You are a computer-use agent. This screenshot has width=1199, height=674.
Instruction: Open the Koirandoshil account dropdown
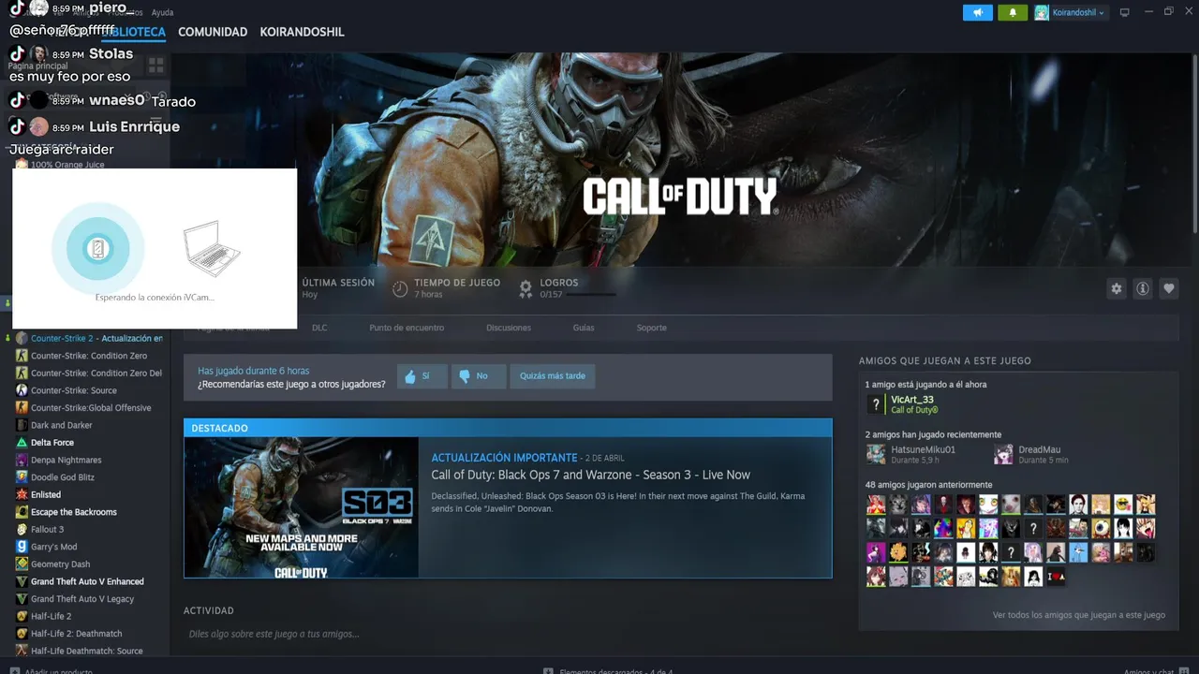coord(1070,12)
